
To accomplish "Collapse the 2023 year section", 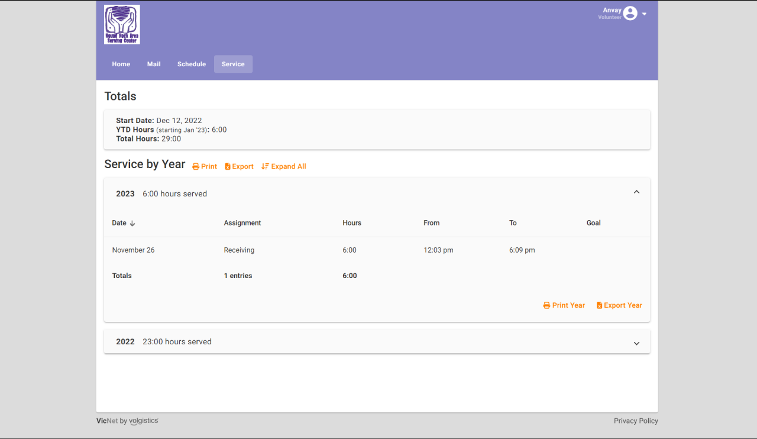I will click(x=636, y=192).
